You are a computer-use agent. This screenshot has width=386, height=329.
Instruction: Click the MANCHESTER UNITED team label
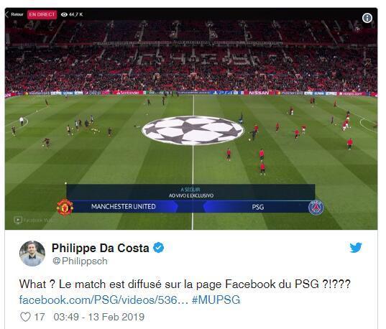(x=124, y=206)
